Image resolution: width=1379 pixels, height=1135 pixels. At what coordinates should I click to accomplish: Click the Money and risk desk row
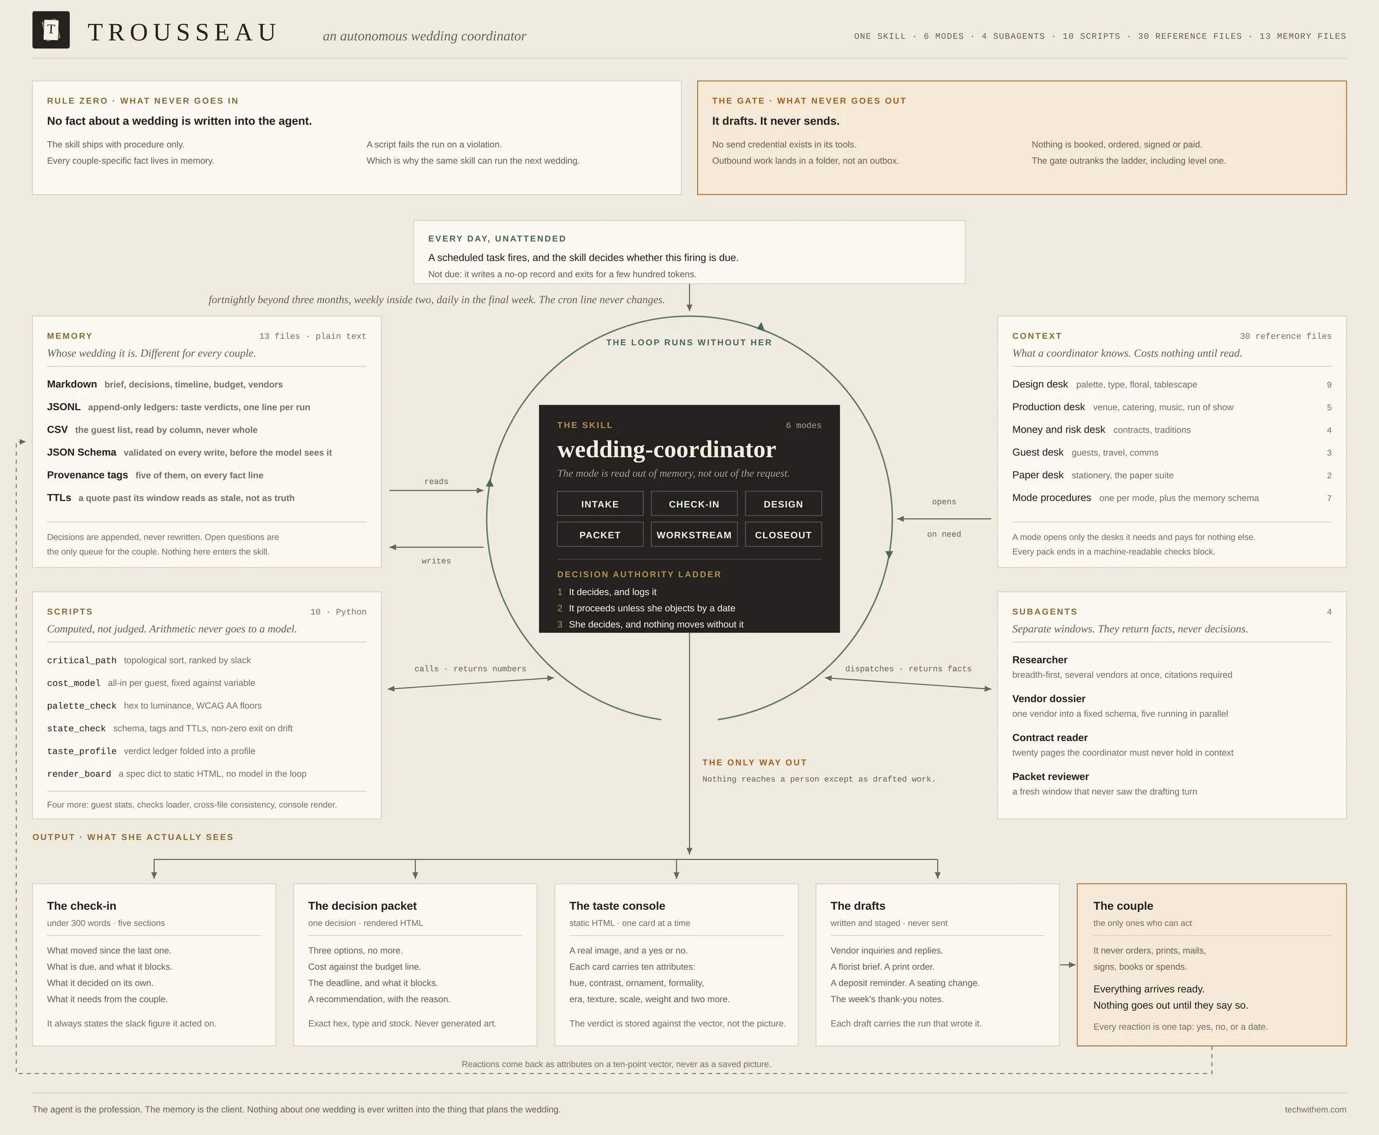[1172, 430]
